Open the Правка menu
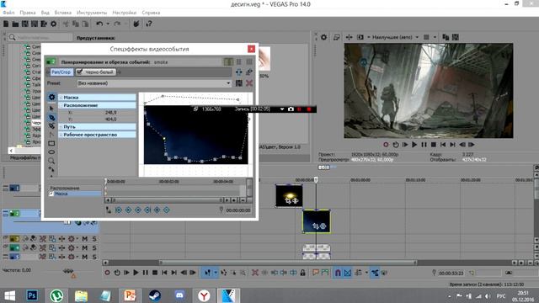 tap(28, 13)
